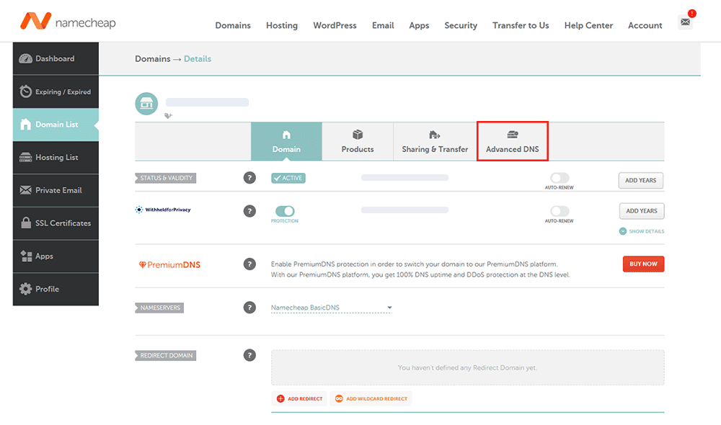Open help for Status & Validity
This screenshot has height=425, width=721.
(249, 178)
